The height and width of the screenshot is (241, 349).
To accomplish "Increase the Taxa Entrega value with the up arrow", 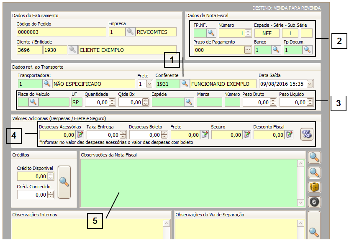I will (123, 133).
